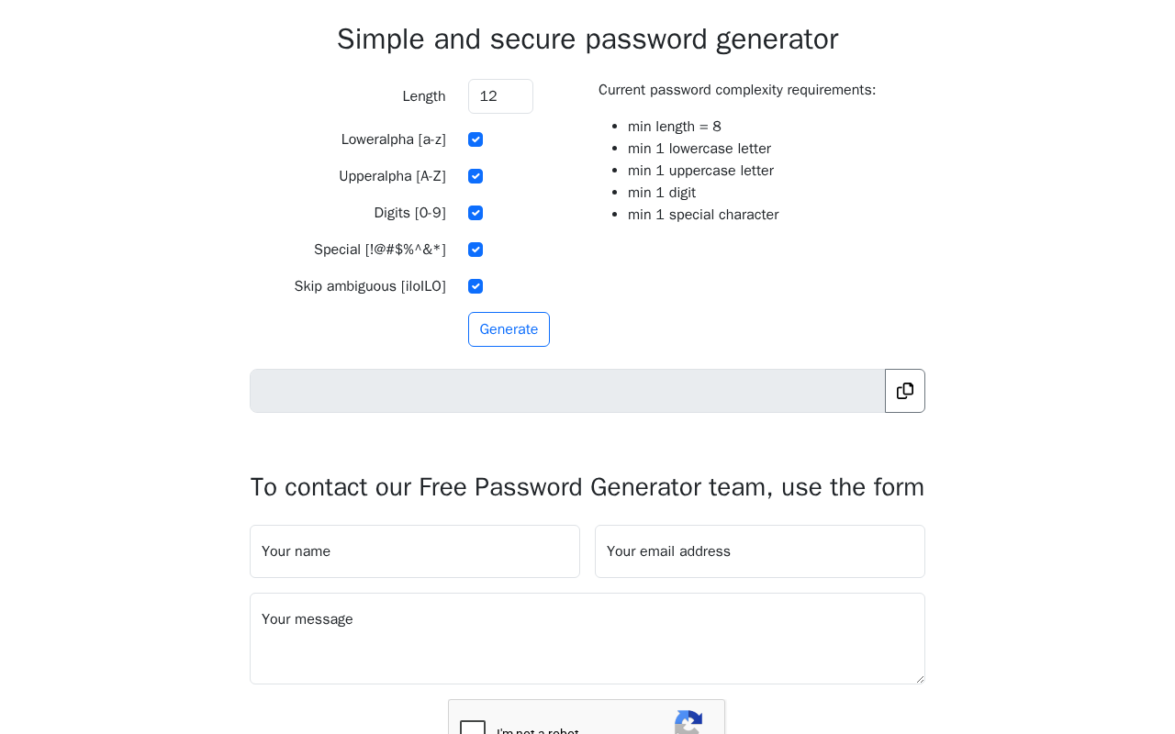Viewport: 1175px width, 734px height.
Task: Click the message textarea resize handle
Action: coord(919,678)
